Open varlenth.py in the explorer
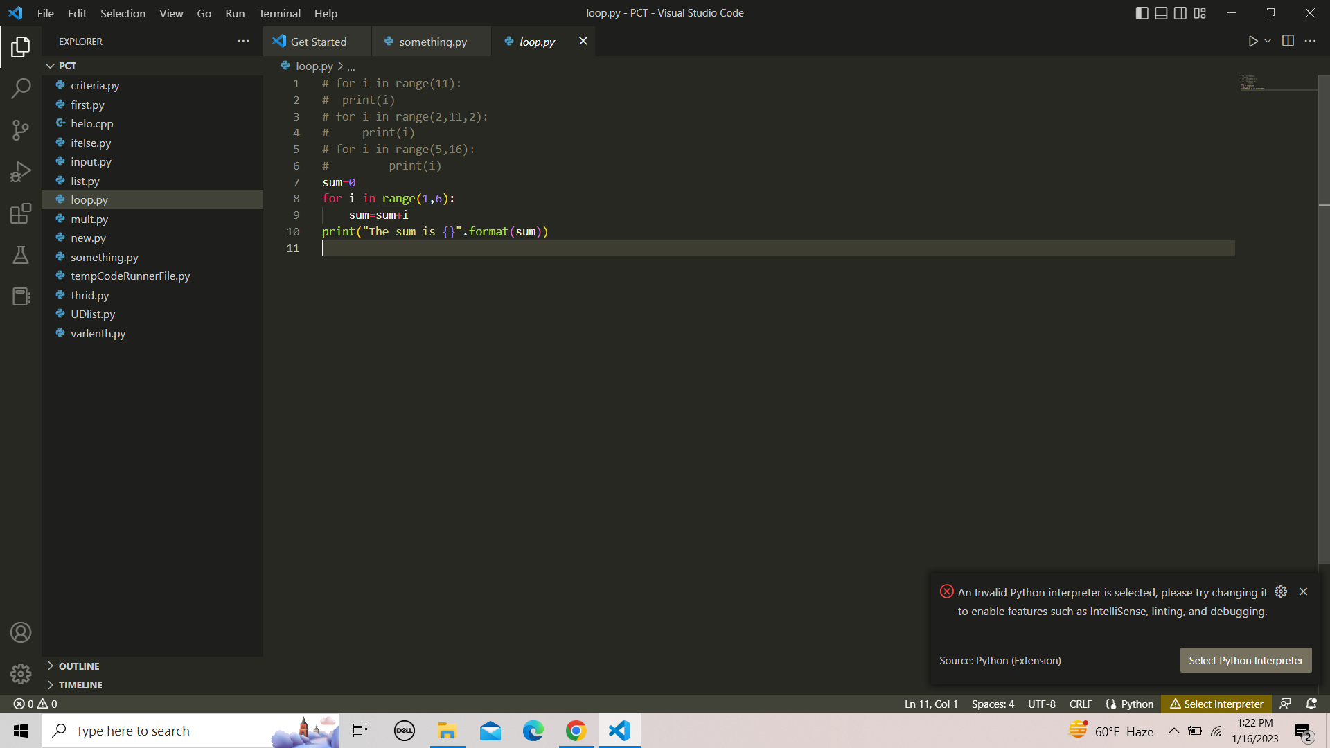Image resolution: width=1330 pixels, height=748 pixels. point(98,333)
